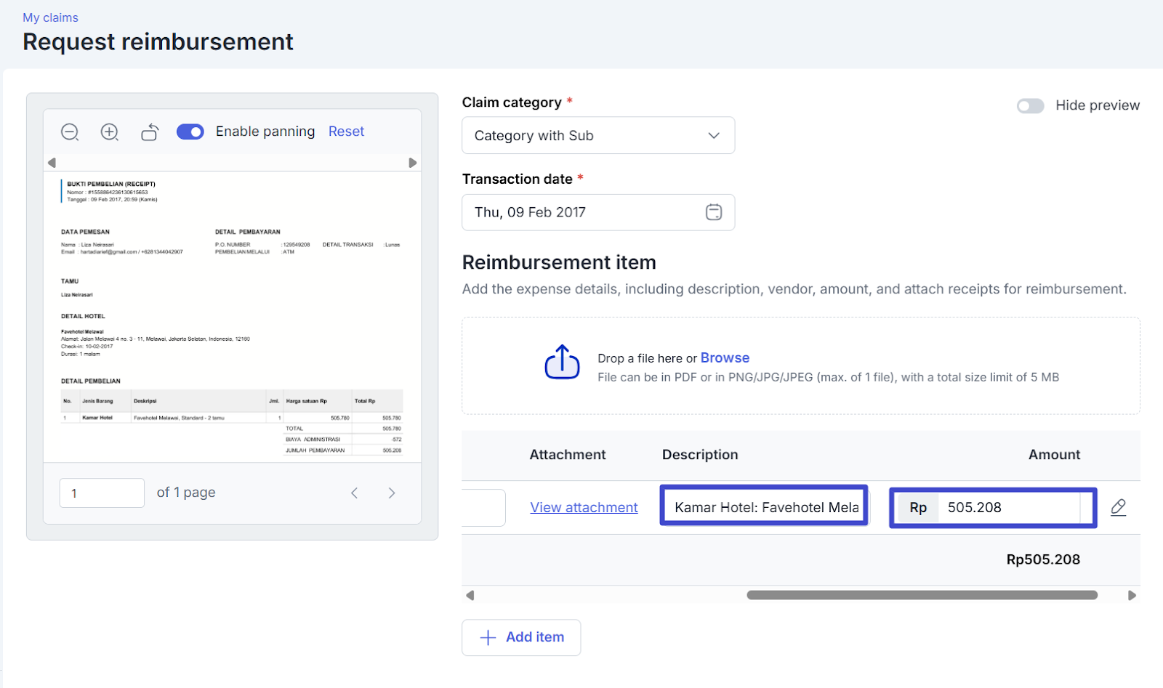
Task: Toggle the Hide preview switch
Action: click(1030, 106)
